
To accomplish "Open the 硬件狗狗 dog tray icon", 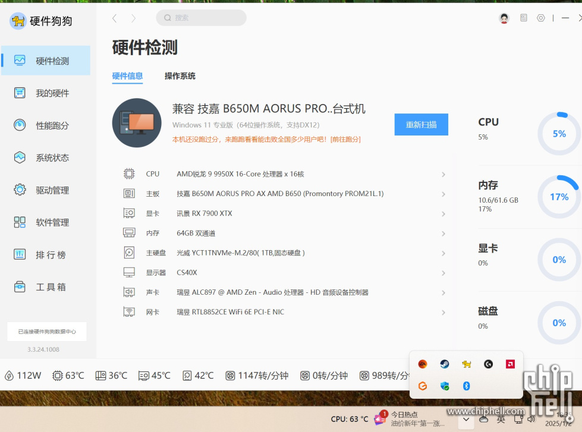I will 466,364.
